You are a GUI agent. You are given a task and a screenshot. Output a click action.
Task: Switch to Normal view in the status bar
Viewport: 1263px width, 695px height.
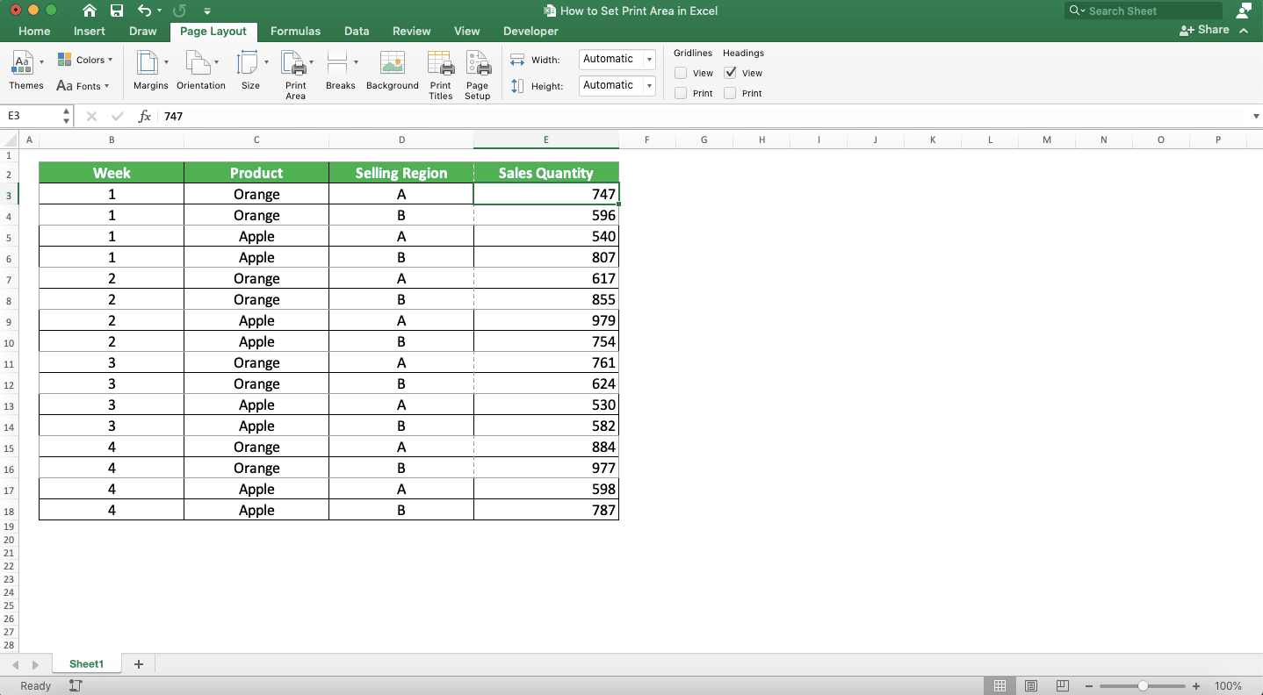(x=1000, y=685)
